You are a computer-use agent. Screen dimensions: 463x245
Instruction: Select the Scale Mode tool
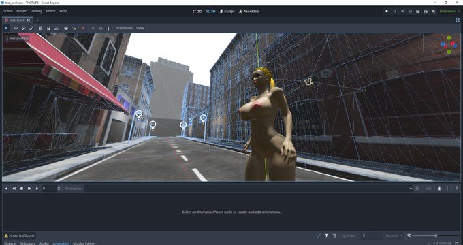tap(31, 28)
